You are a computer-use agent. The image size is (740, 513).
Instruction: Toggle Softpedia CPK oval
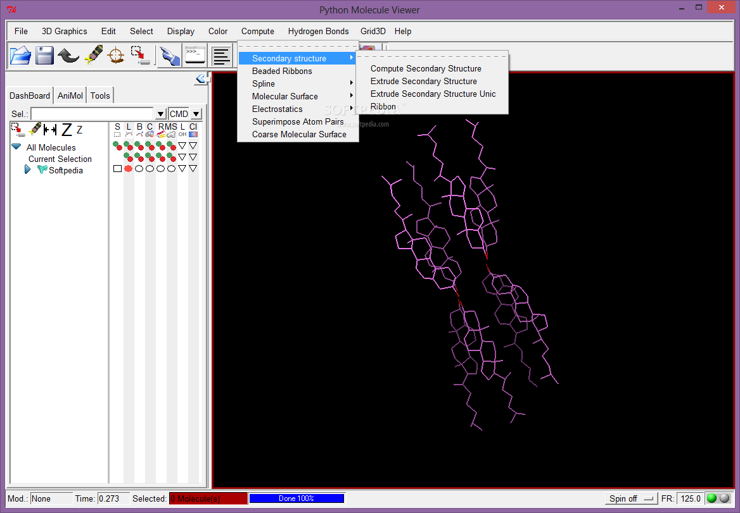click(x=150, y=169)
